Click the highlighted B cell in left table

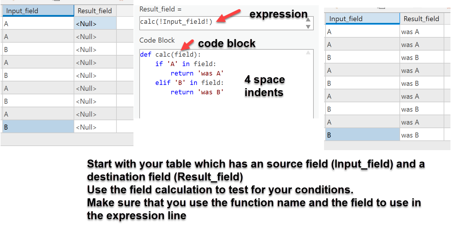38,127
